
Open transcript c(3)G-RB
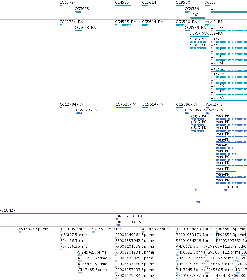point(197,45)
